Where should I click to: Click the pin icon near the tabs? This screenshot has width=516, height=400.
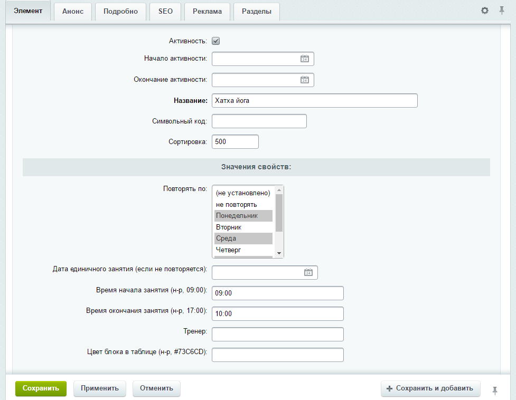point(502,11)
